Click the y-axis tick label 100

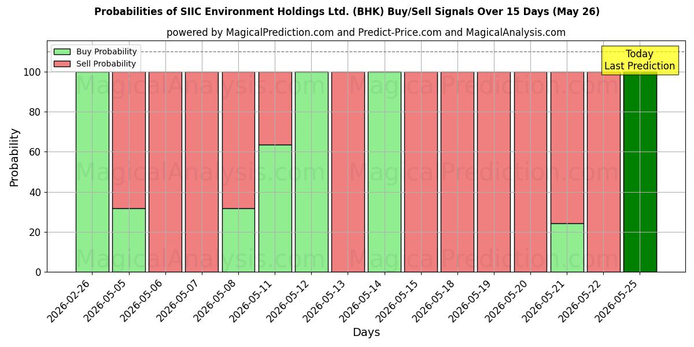(x=32, y=72)
